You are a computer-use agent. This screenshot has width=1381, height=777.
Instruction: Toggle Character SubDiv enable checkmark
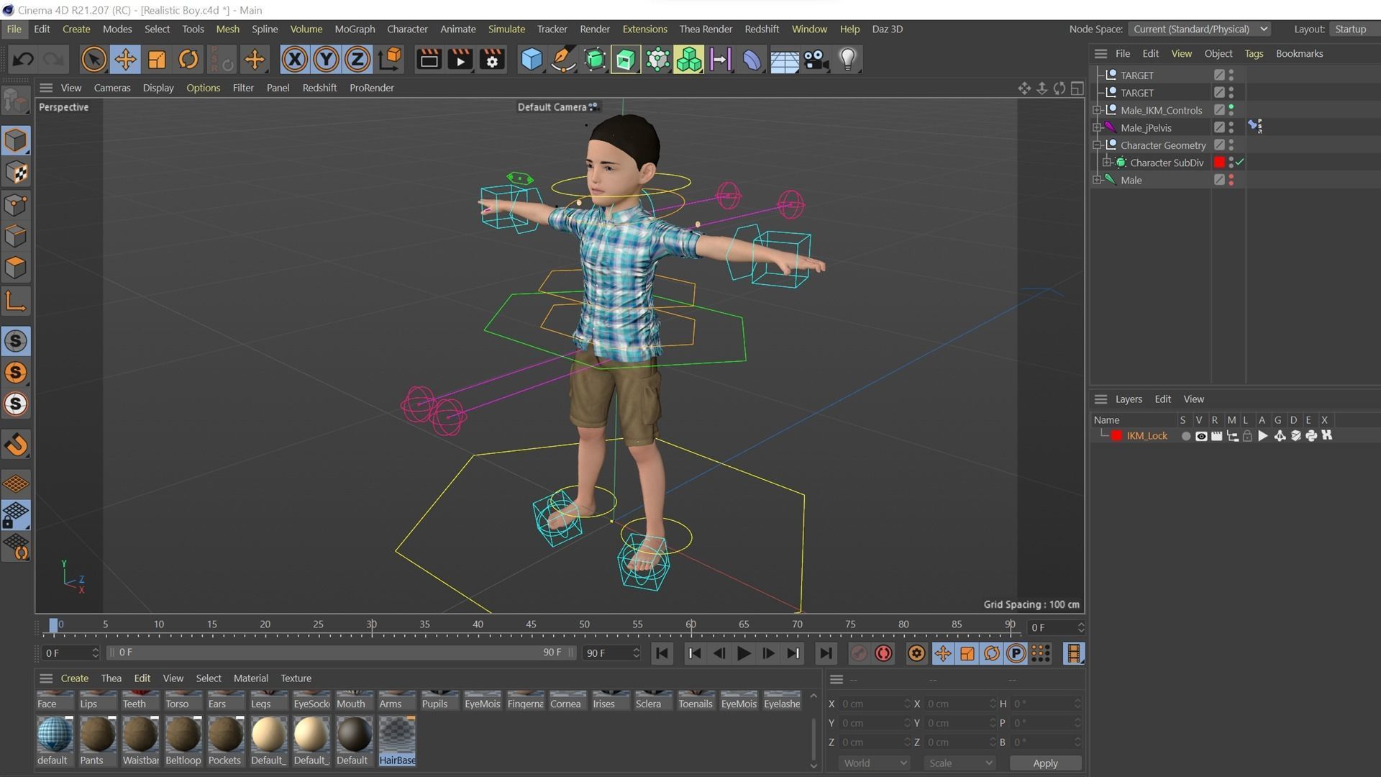point(1240,163)
